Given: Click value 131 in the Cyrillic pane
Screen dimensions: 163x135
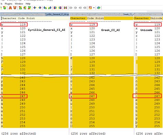Looking at the screenshot, I should (23, 69).
